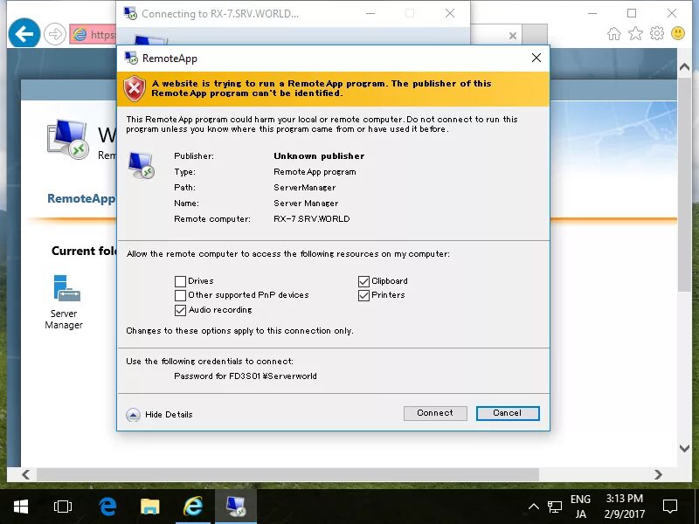The image size is (699, 524).
Task: Click the credentials line for FD3S01\Serverworld
Action: [246, 376]
